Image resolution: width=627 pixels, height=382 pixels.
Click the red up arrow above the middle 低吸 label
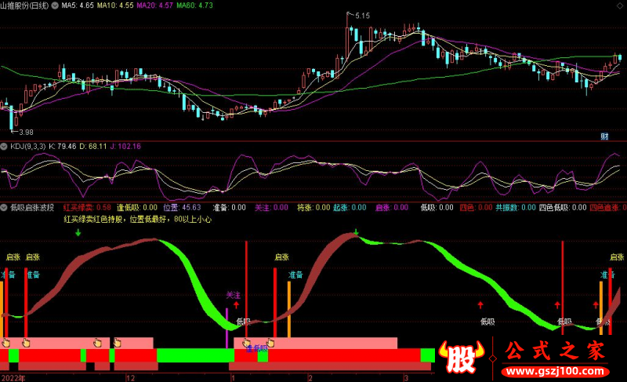click(x=480, y=305)
